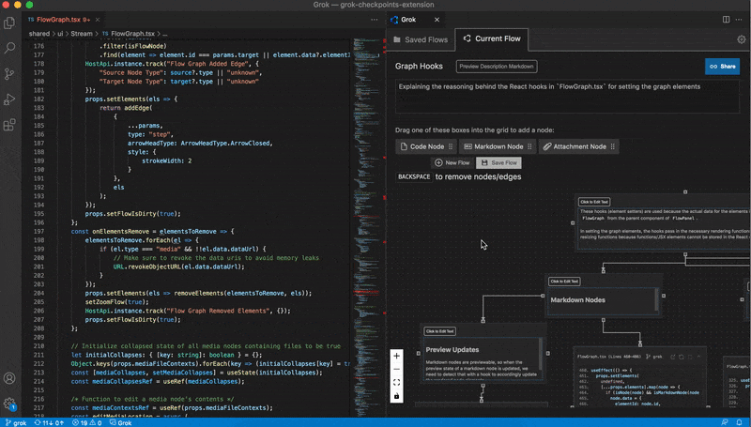751x427 pixels.
Task: Close the FlowGraph.tsx editor tab
Action: [x=98, y=20]
